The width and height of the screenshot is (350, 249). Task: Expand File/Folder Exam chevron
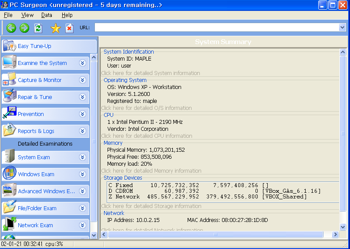click(x=83, y=208)
